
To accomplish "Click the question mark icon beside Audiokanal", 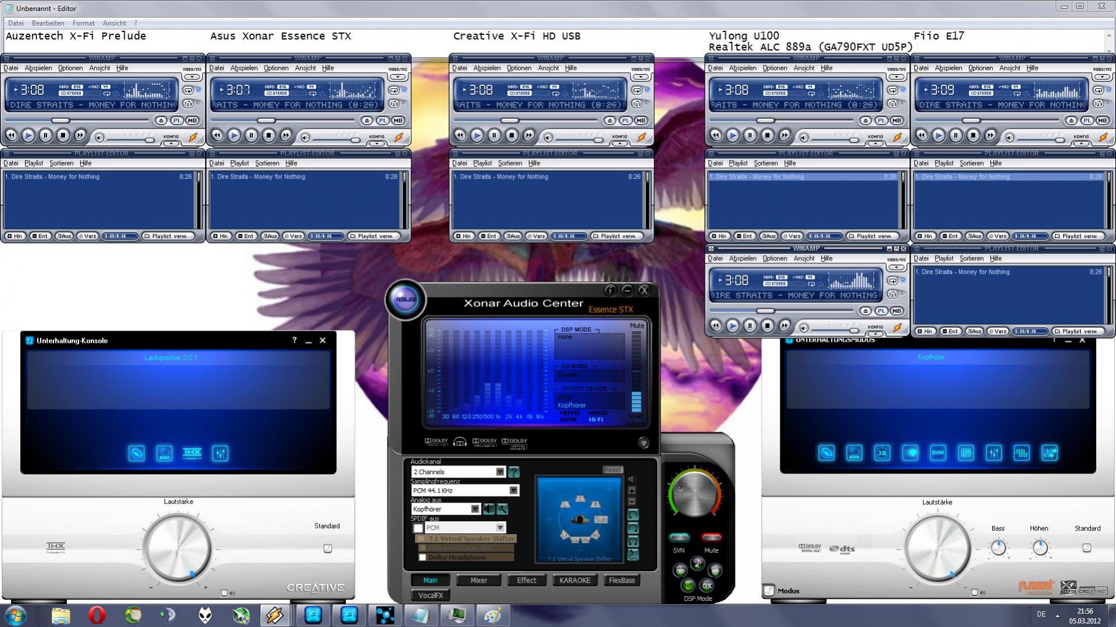I will (x=514, y=472).
